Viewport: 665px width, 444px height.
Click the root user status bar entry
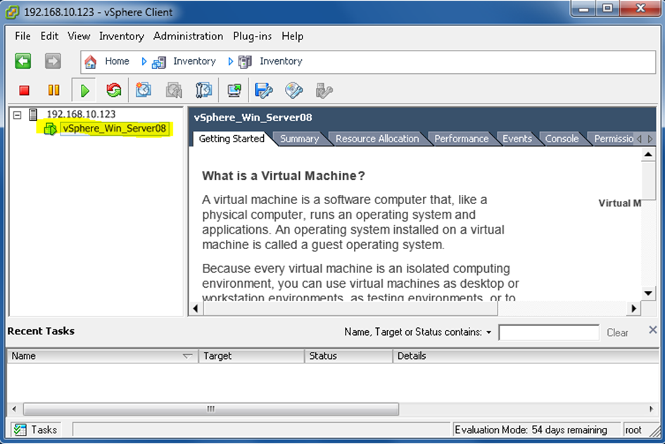(x=633, y=430)
